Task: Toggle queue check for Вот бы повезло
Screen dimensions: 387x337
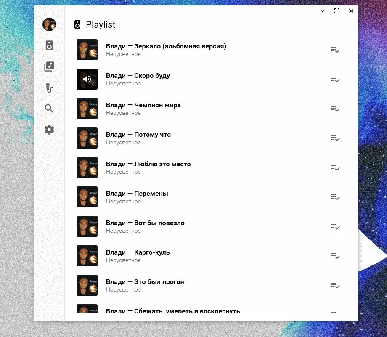Action: tap(335, 226)
